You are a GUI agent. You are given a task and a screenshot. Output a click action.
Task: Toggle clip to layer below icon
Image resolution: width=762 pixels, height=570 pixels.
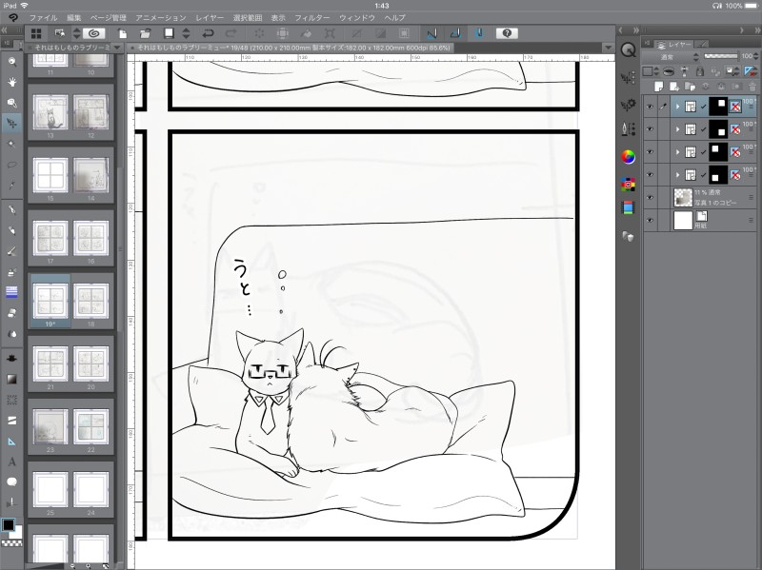pyautogui.click(x=669, y=71)
